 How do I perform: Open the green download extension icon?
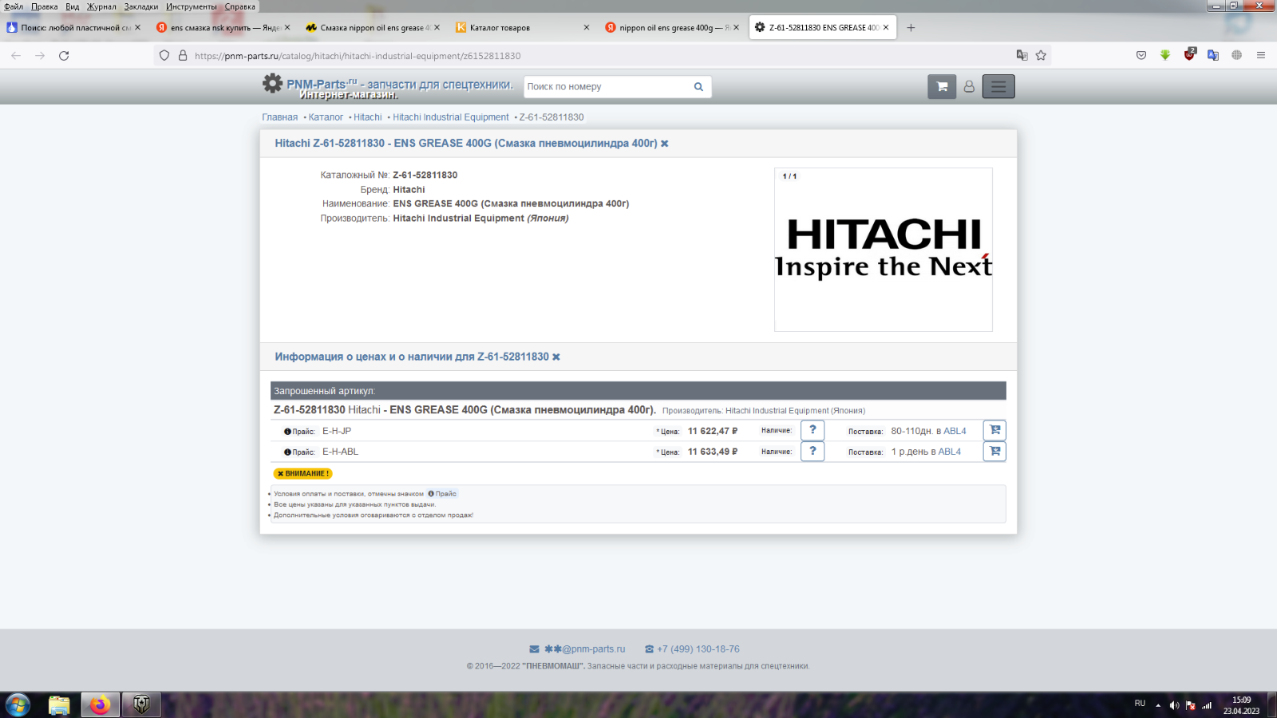(x=1165, y=56)
